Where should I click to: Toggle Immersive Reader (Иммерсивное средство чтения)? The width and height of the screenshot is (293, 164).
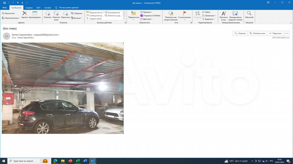click(x=235, y=15)
